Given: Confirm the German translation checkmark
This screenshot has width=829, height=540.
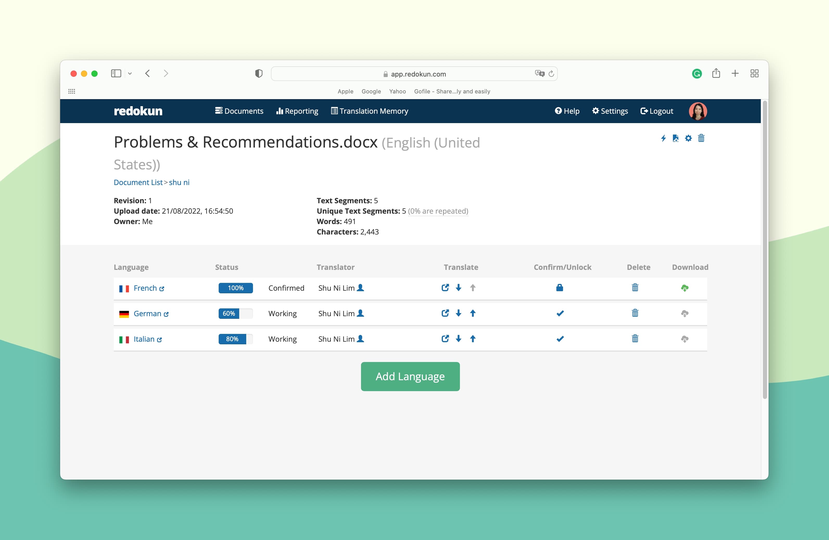Looking at the screenshot, I should [x=560, y=313].
